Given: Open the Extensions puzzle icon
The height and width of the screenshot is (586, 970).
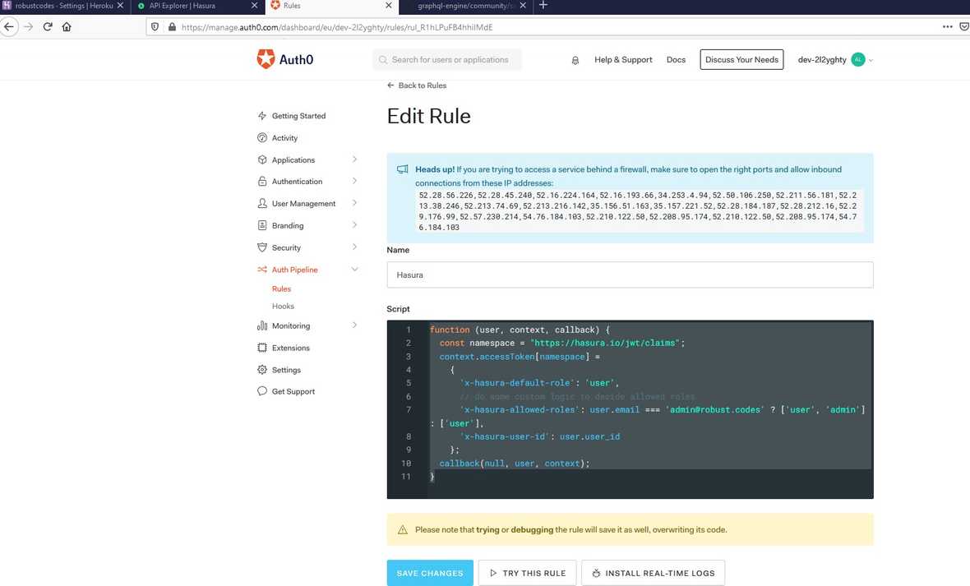Looking at the screenshot, I should click(261, 348).
